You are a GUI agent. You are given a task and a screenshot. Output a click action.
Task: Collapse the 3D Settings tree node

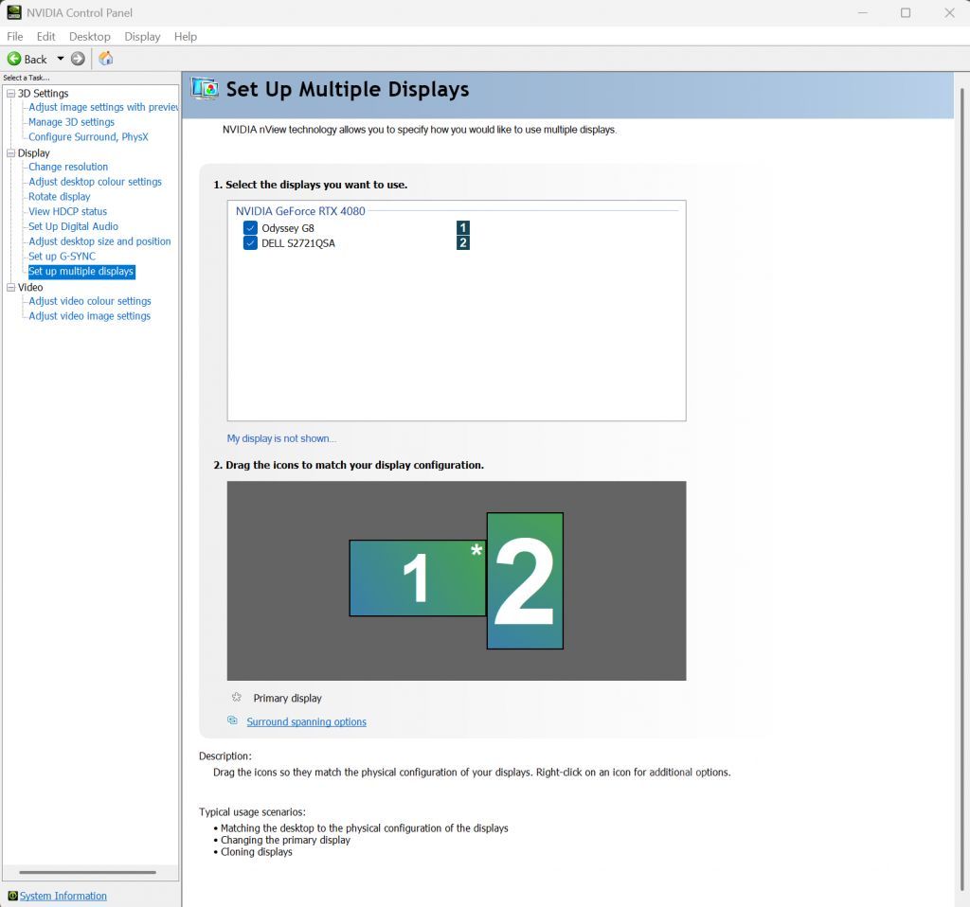coord(10,94)
